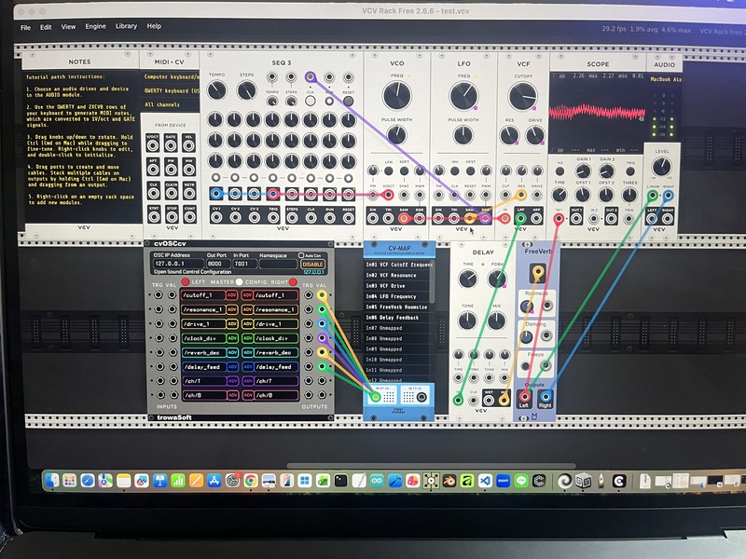Viewport: 746px width, 559px height.
Task: Click the outputs-side ADV button for /delay_feed
Action: [x=247, y=366]
